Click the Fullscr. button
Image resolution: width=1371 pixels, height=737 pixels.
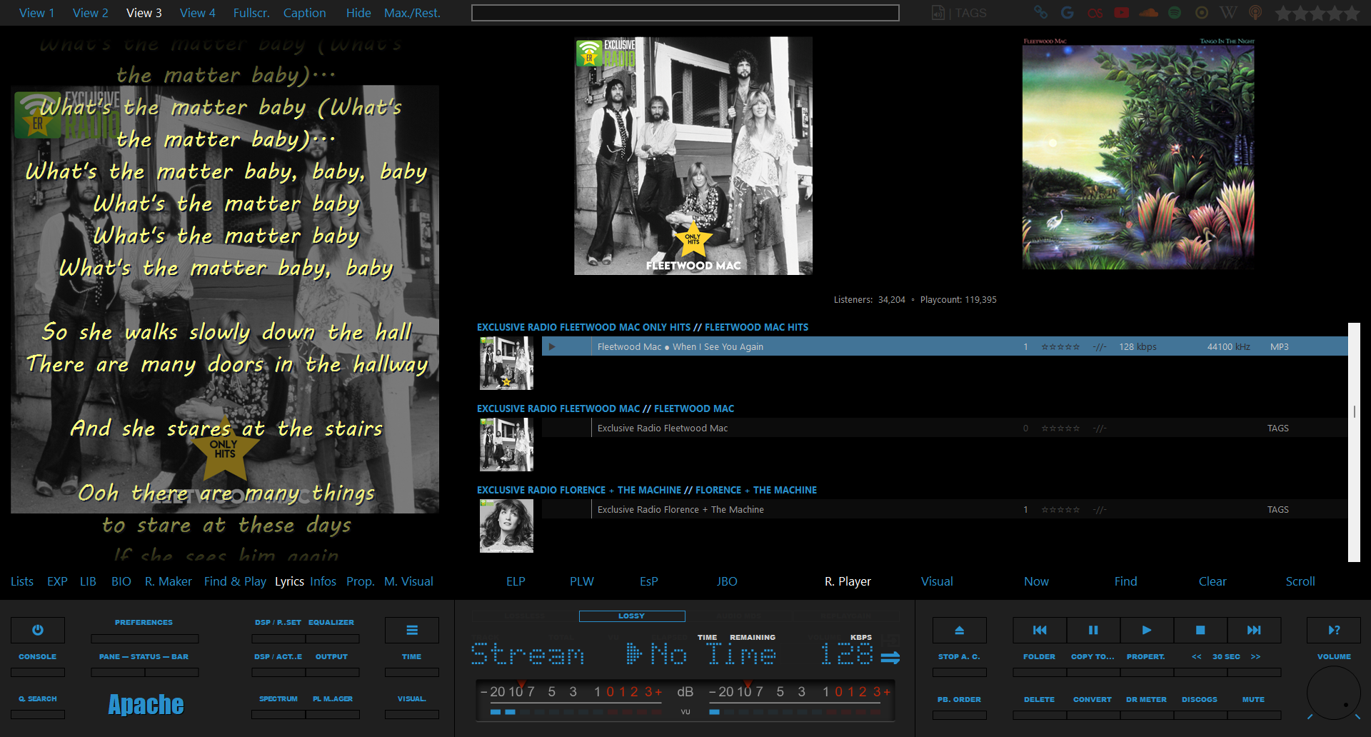click(x=251, y=13)
